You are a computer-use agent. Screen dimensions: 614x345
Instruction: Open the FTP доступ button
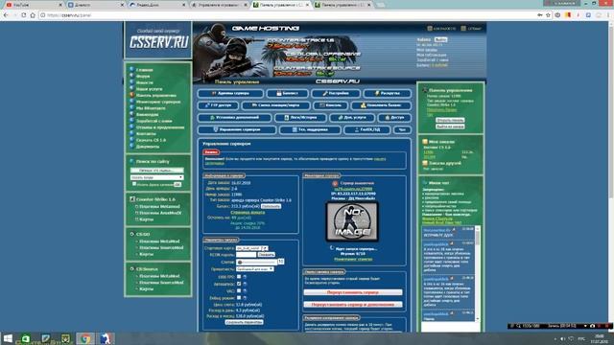tap(218, 105)
